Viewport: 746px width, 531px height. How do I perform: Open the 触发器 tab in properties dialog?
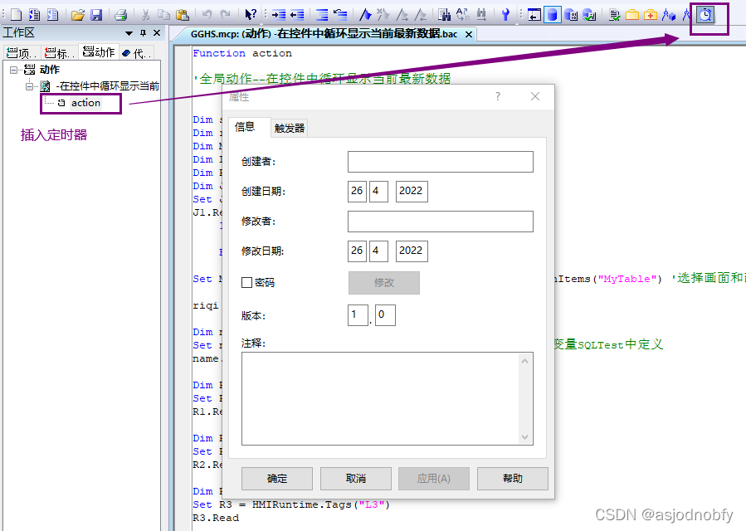(x=290, y=128)
